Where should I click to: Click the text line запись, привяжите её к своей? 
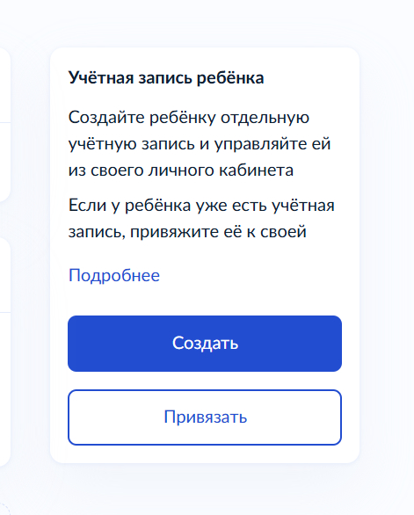click(x=187, y=232)
